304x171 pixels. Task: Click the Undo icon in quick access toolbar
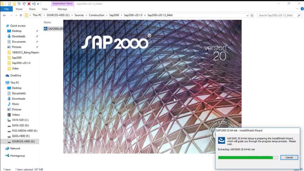click(19, 4)
